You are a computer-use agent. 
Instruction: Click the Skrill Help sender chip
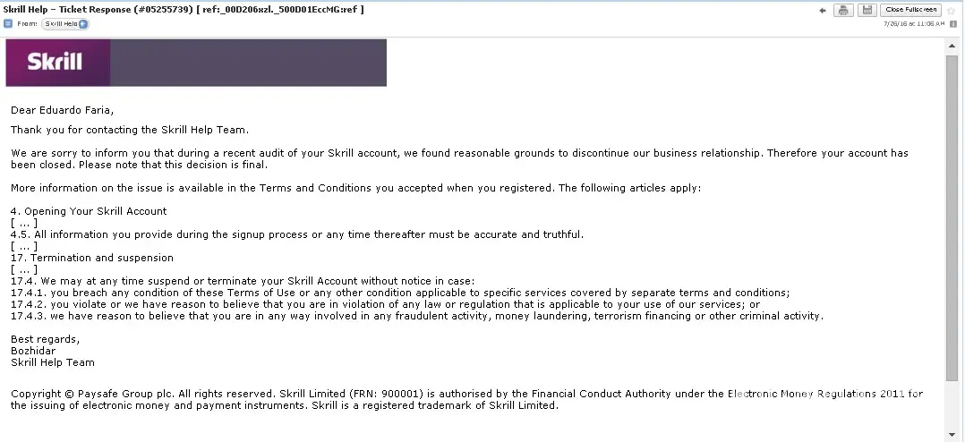(61, 24)
